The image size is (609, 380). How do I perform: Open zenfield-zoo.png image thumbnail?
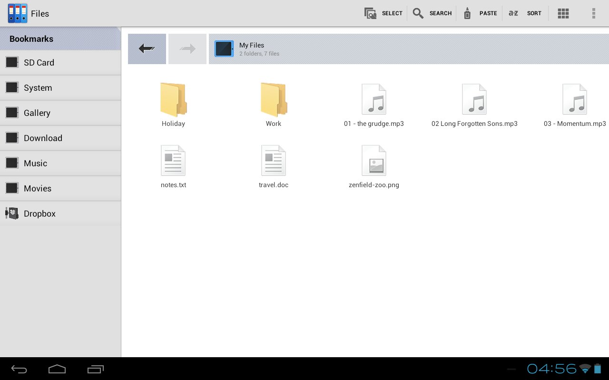374,161
